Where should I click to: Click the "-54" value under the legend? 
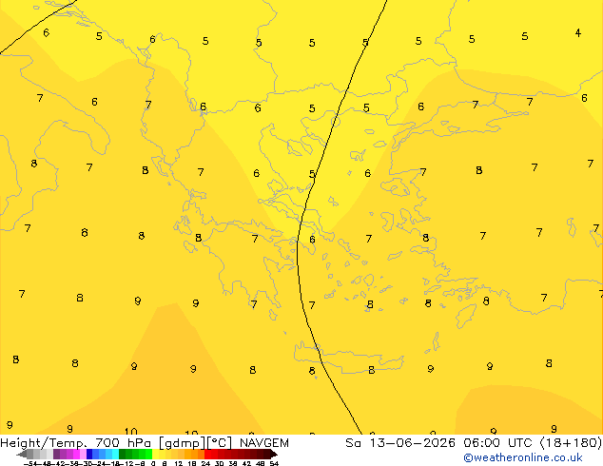tap(30, 463)
